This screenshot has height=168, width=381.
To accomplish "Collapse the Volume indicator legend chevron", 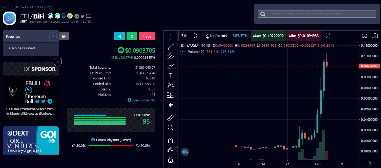I will pos(183,52).
